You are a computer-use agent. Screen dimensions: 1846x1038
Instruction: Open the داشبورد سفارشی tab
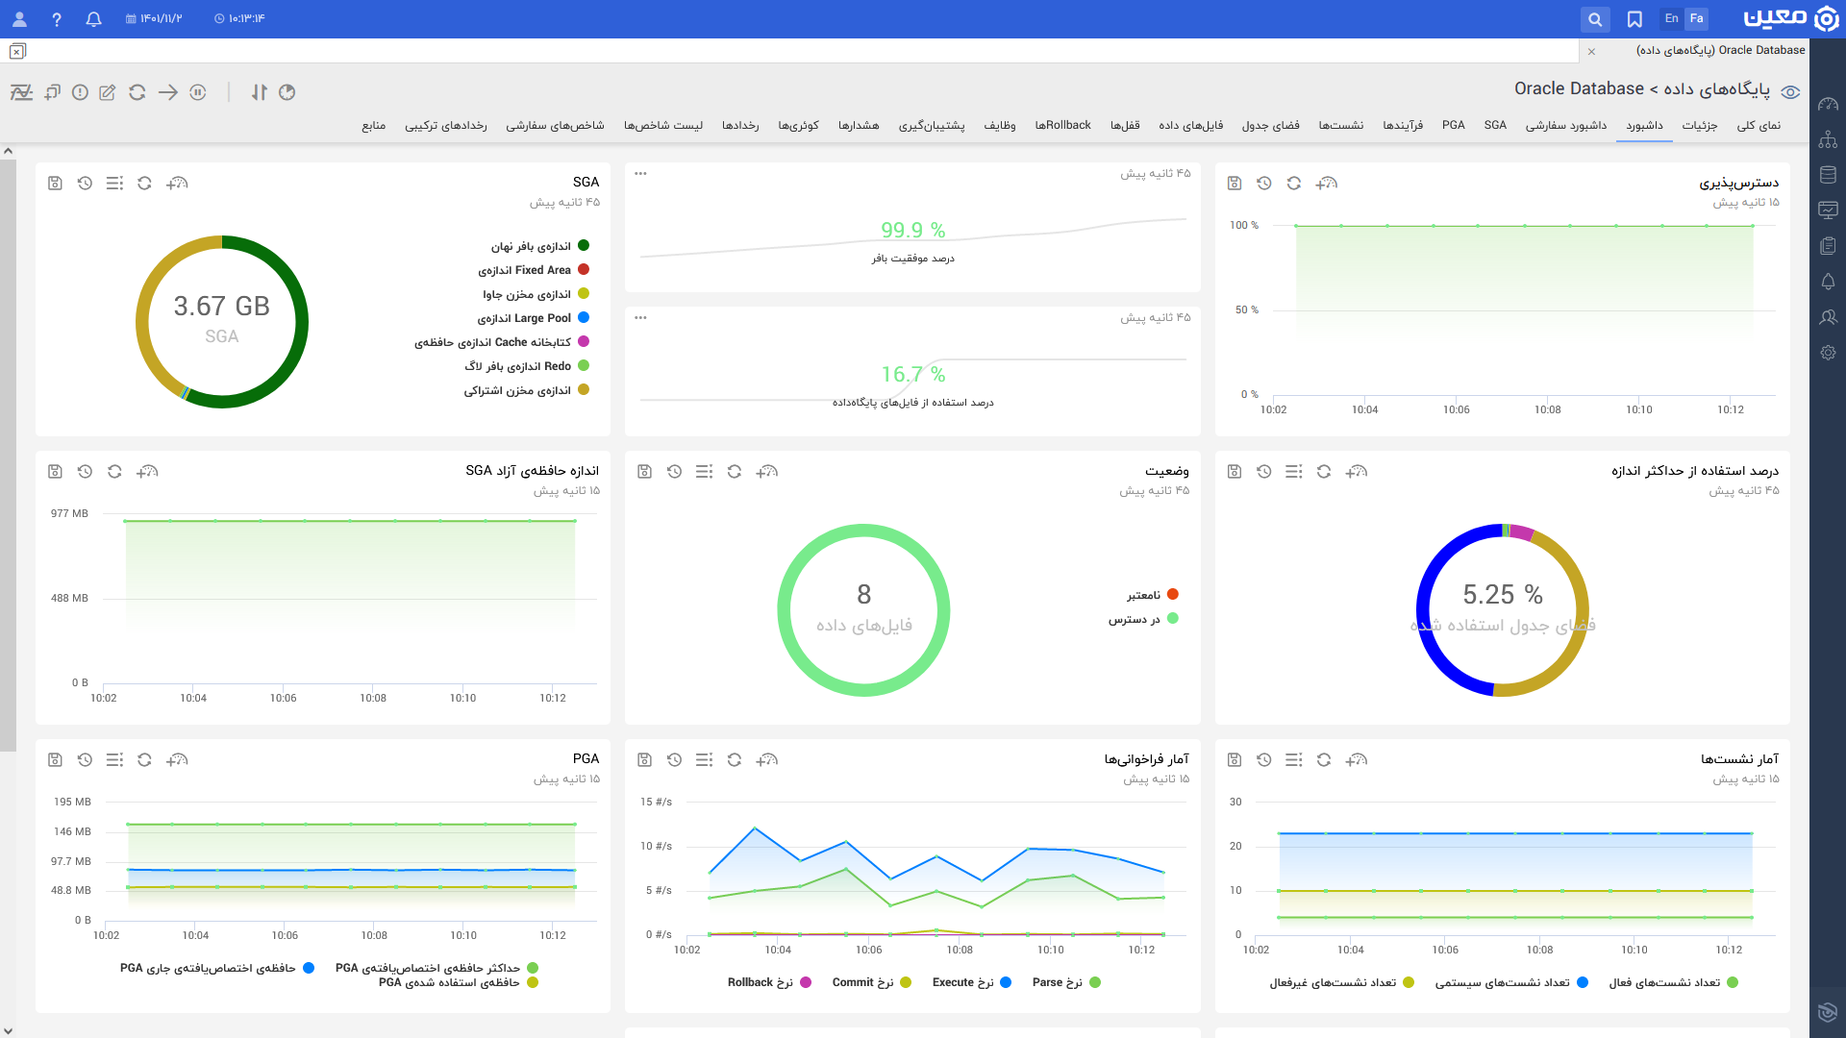(1565, 125)
